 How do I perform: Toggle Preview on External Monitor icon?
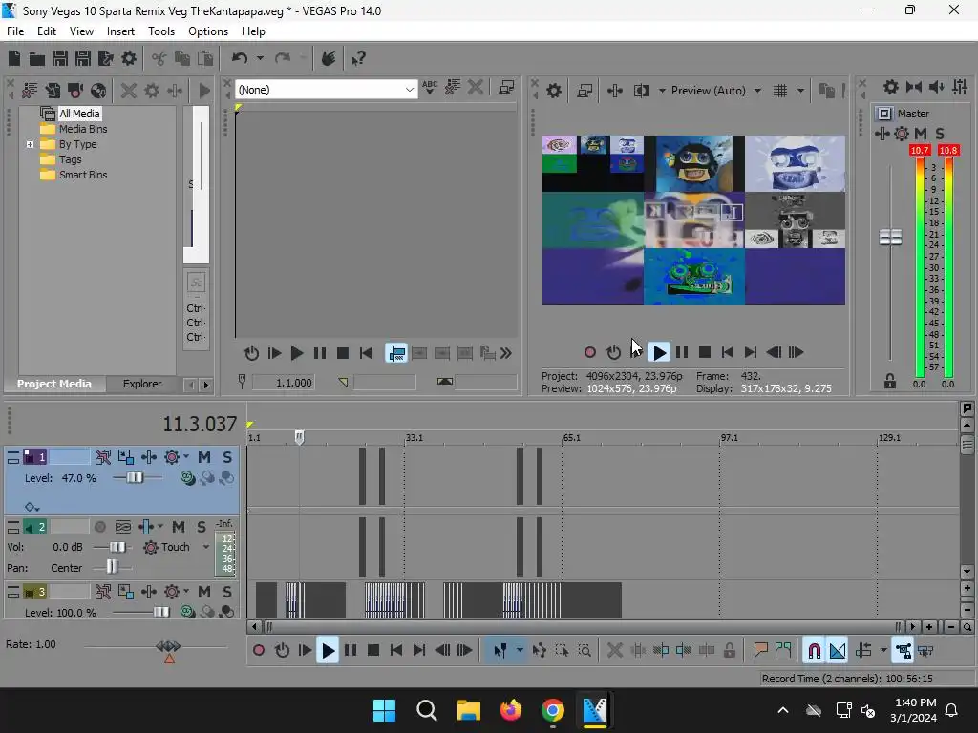pyautogui.click(x=585, y=91)
